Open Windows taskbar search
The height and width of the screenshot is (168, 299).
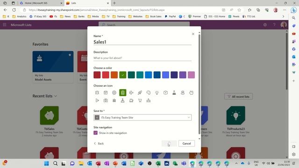click(x=55, y=163)
